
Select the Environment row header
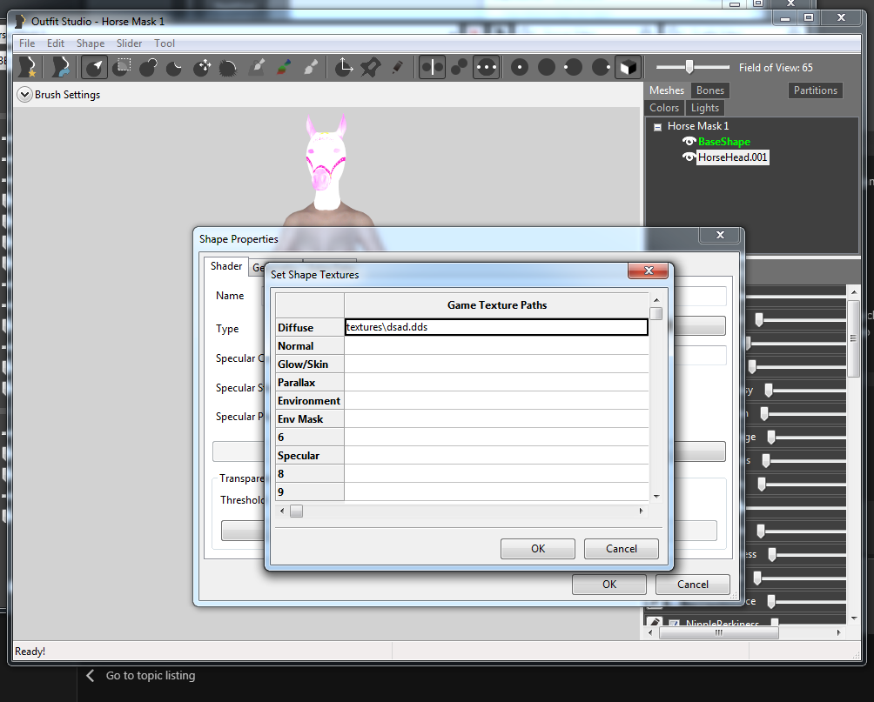point(310,401)
